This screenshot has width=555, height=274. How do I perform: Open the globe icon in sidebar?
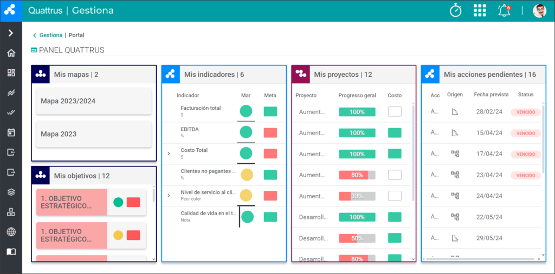(11, 232)
